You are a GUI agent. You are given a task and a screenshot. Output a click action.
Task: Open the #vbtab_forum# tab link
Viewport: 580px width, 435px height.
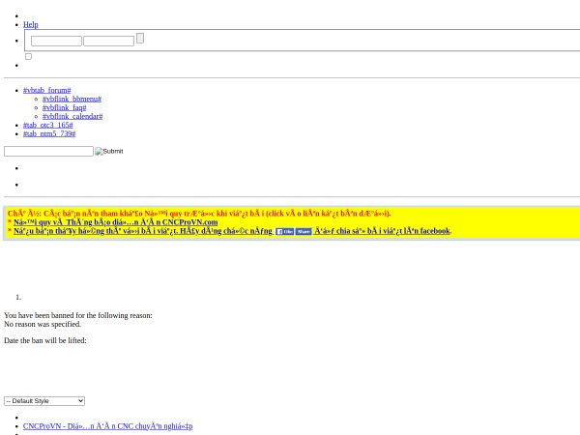pos(47,90)
